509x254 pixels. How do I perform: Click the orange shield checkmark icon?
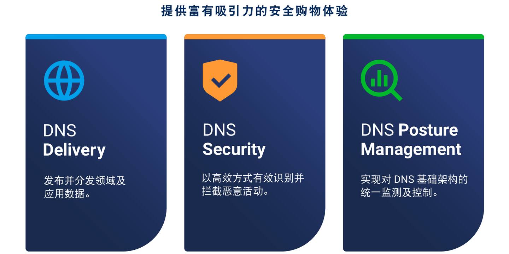click(220, 80)
